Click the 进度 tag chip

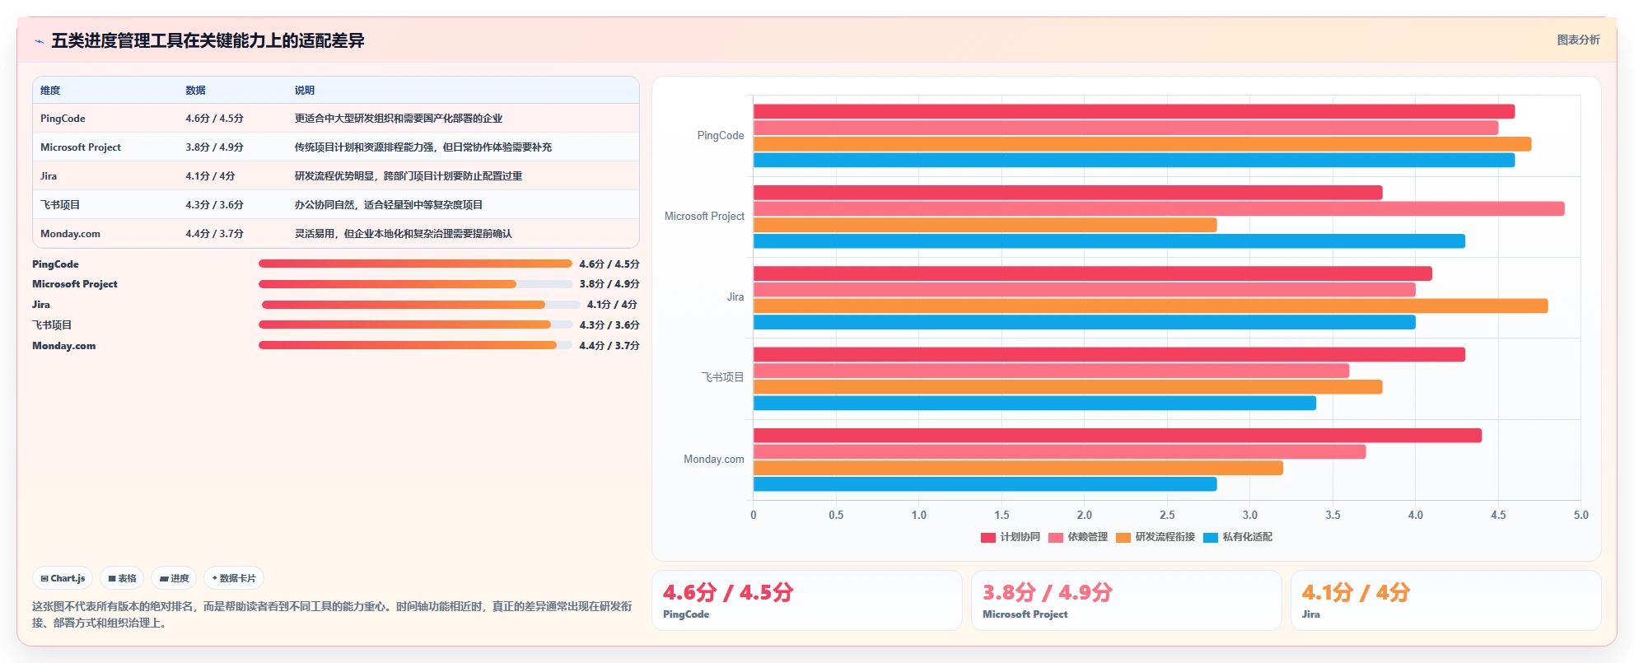point(174,578)
